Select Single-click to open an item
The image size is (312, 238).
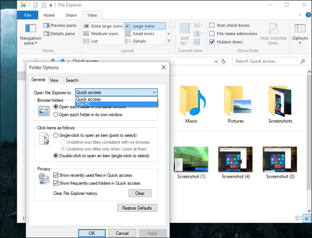pyautogui.click(x=56, y=135)
